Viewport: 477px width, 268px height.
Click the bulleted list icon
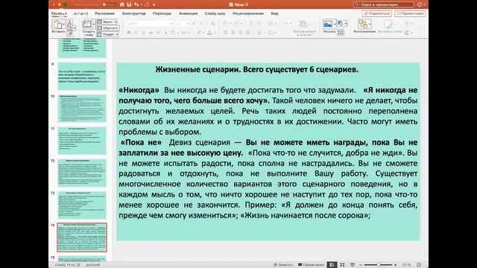click(x=225, y=23)
